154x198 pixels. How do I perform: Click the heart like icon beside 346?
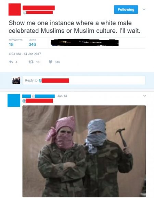[50, 62]
